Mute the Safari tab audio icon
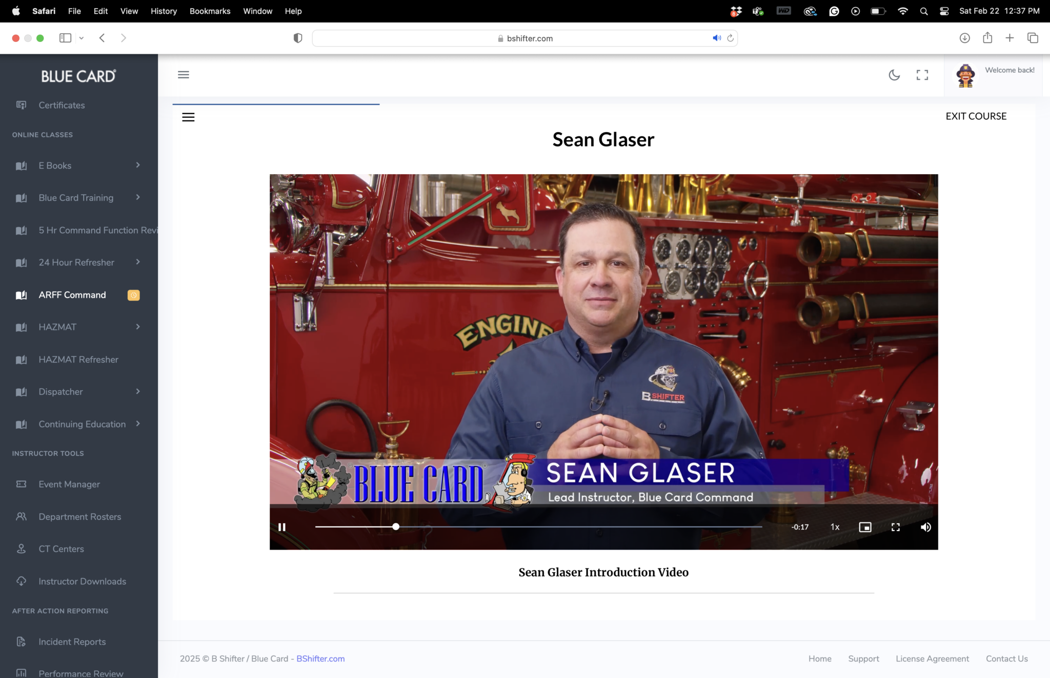 point(716,38)
